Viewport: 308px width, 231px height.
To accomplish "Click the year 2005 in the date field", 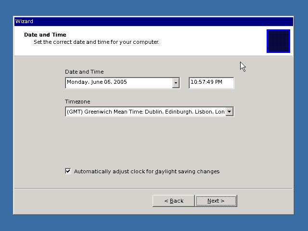I will click(121, 82).
